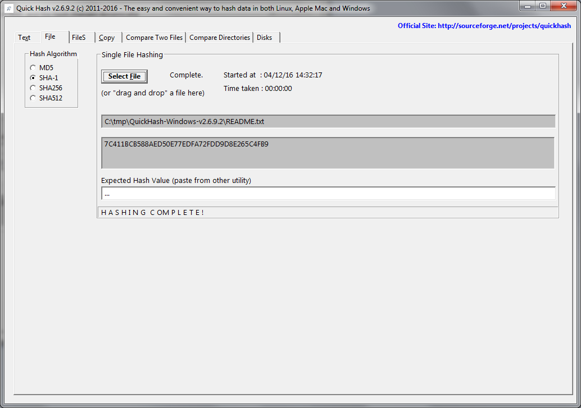Click the Expected Hash Value input field
Image resolution: width=581 pixels, height=408 pixels.
(x=328, y=194)
